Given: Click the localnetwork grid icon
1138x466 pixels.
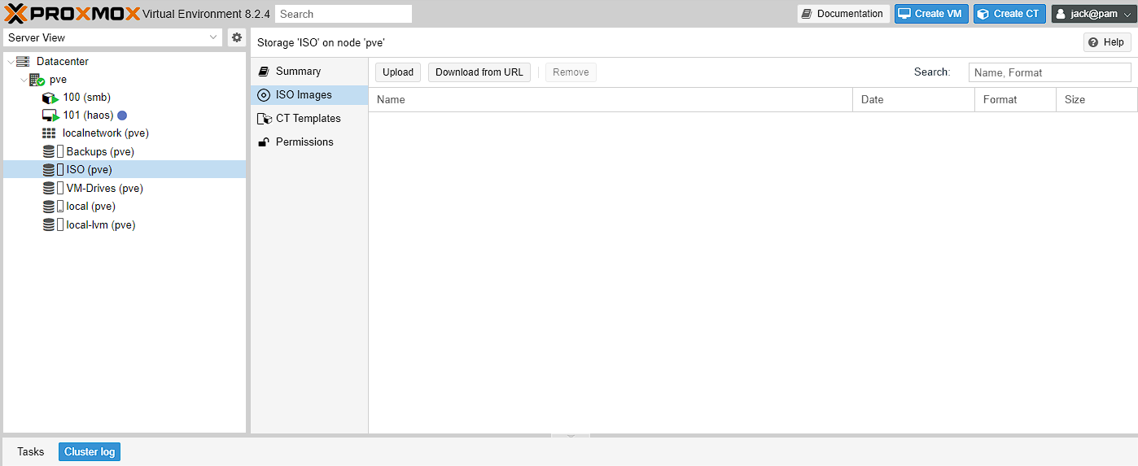Looking at the screenshot, I should [49, 133].
